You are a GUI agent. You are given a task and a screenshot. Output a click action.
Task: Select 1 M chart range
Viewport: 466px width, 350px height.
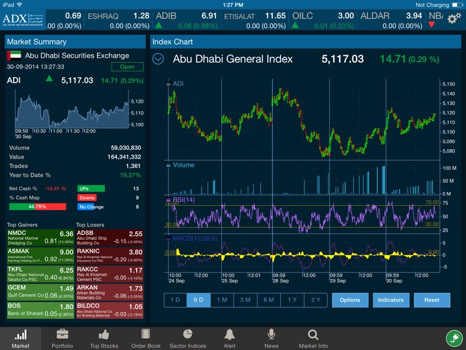222,300
